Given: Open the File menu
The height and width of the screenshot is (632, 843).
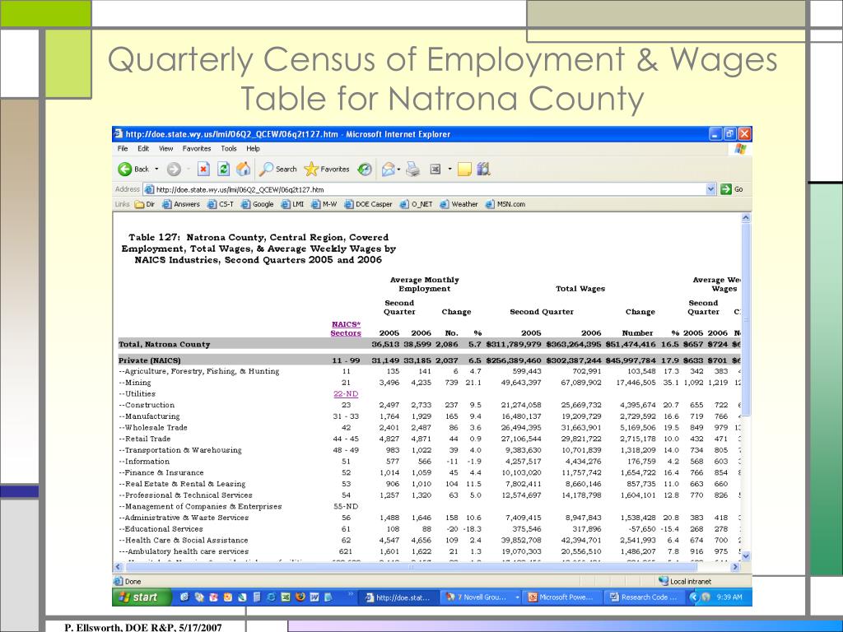Looking at the screenshot, I should 123,149.
